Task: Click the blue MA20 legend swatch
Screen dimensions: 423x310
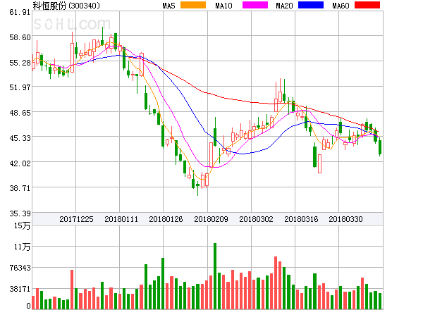Action: [311, 5]
